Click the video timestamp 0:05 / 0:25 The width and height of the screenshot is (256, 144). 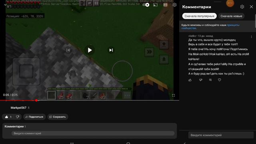(10, 95)
